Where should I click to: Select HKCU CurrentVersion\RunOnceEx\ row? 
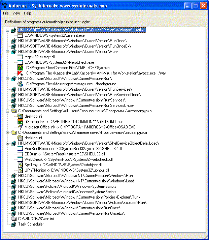(71, 213)
